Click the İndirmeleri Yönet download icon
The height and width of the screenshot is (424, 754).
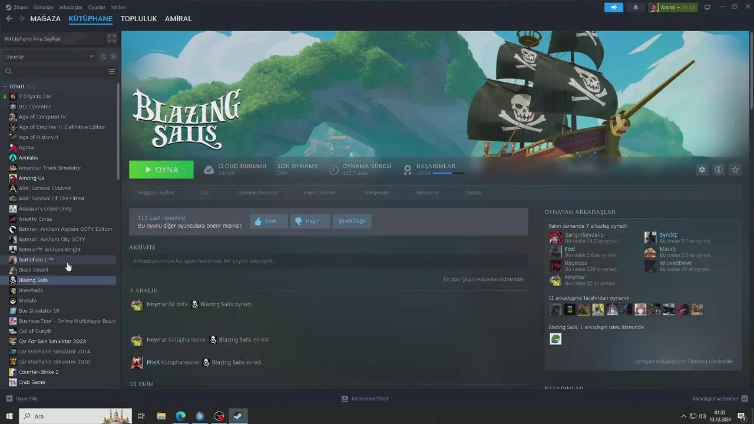(345, 399)
